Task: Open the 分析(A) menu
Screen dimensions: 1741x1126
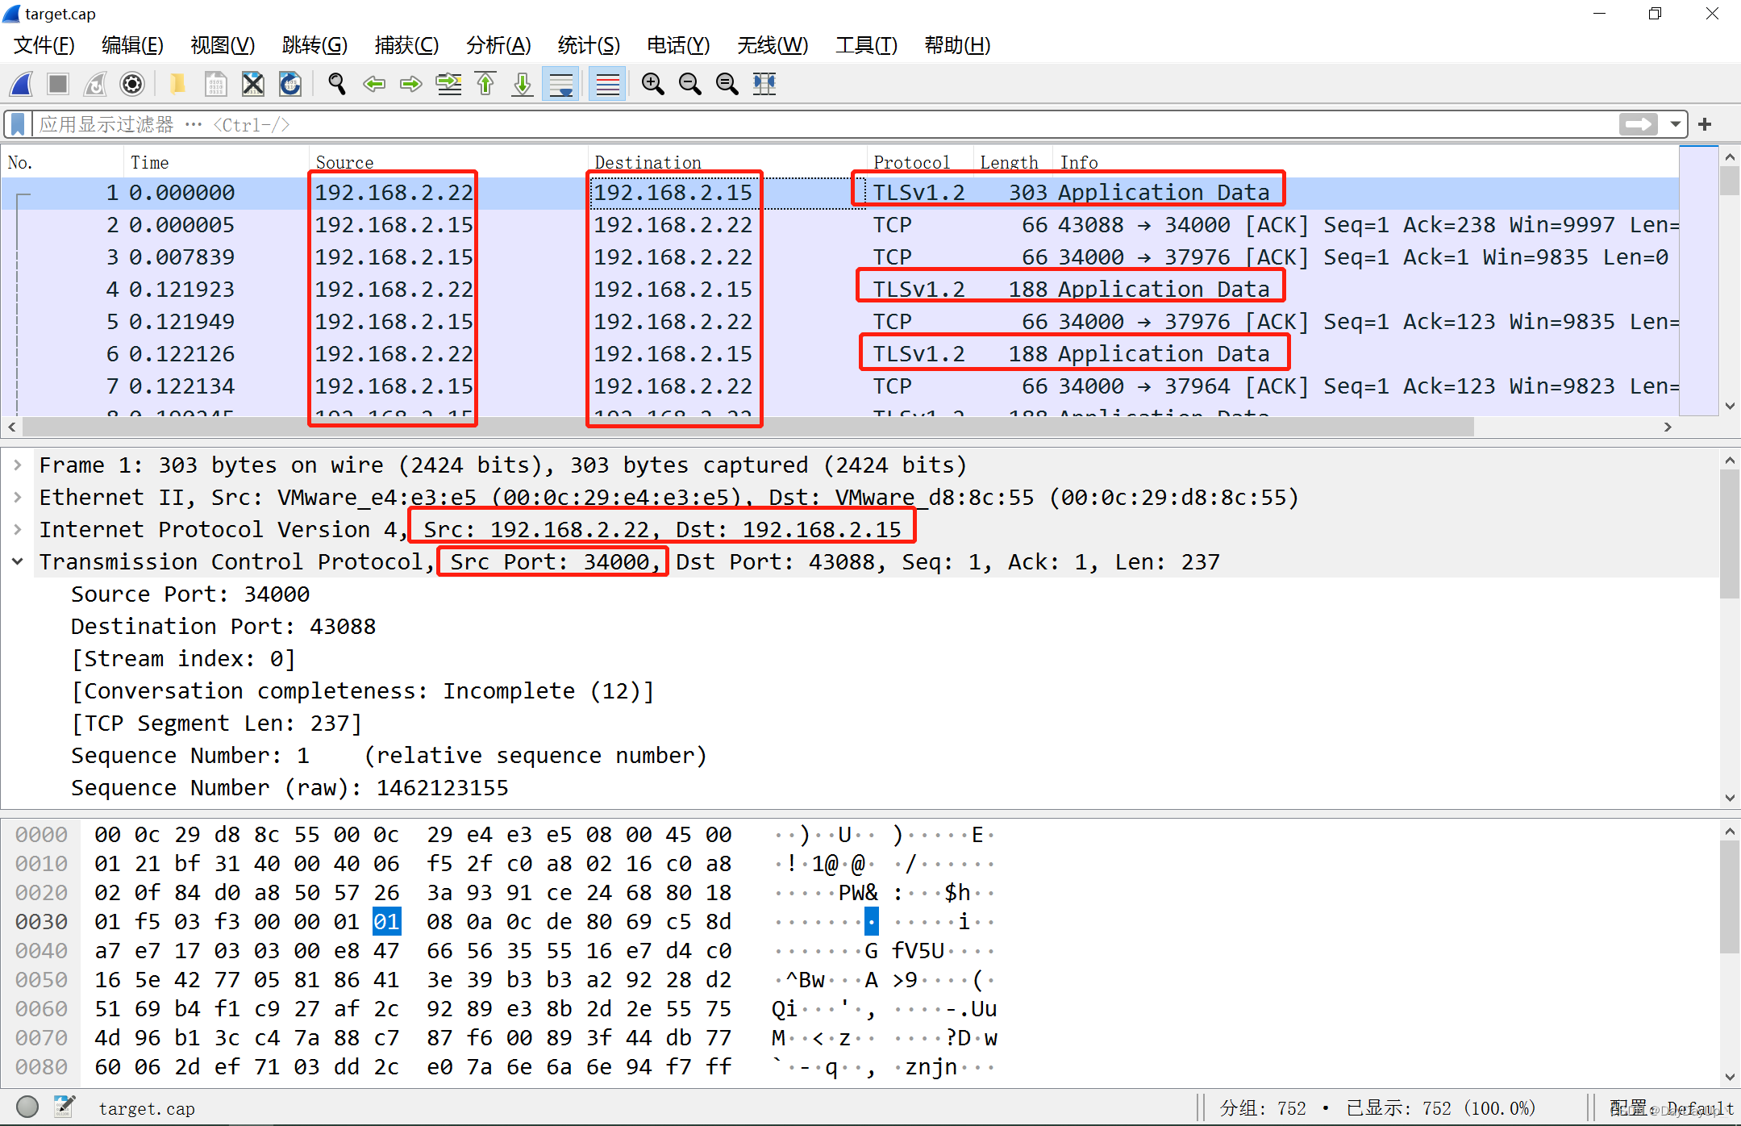Action: (x=498, y=45)
